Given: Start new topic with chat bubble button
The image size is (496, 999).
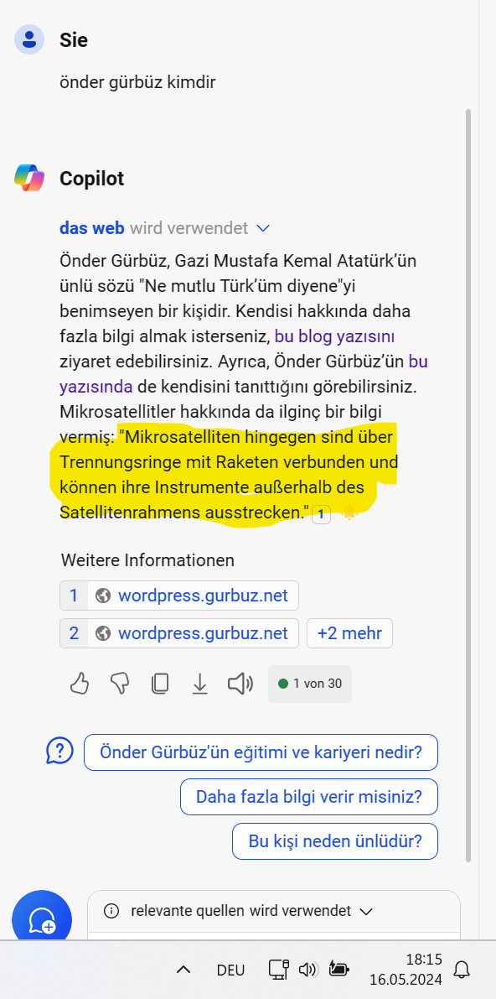Looking at the screenshot, I should (42, 919).
